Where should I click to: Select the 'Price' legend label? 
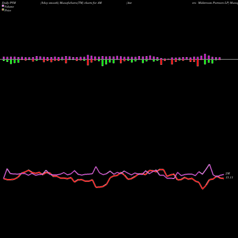pos(8,10)
